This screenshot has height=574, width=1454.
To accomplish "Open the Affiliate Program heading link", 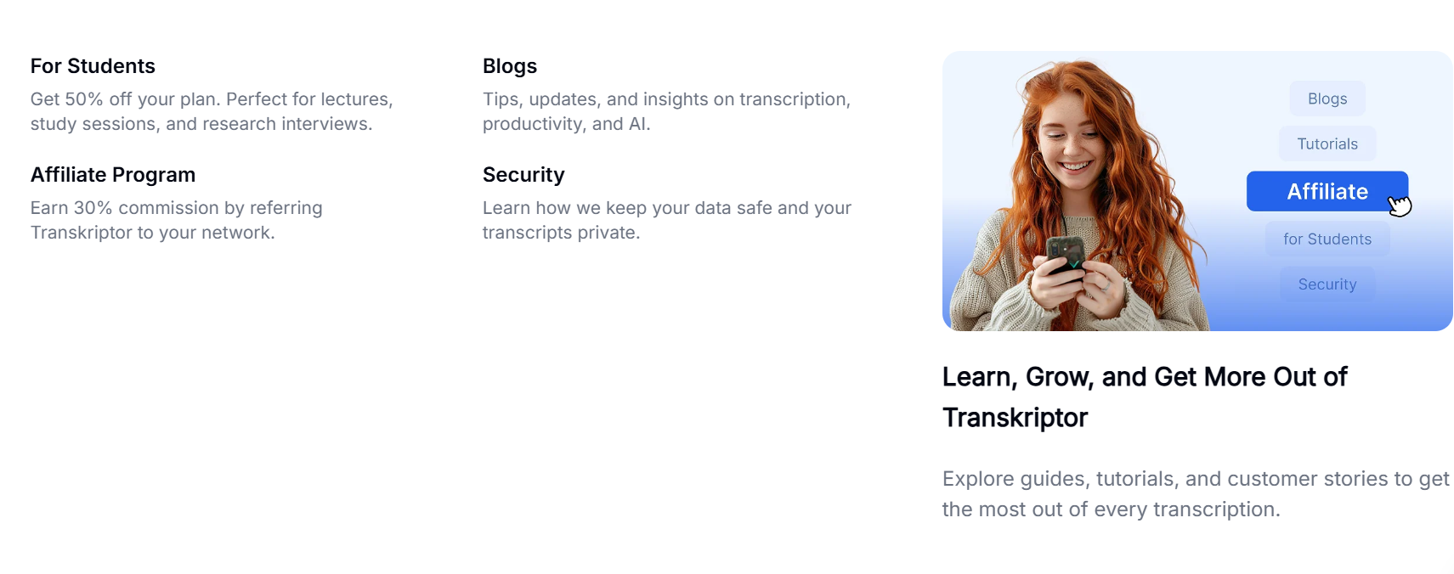I will [113, 175].
